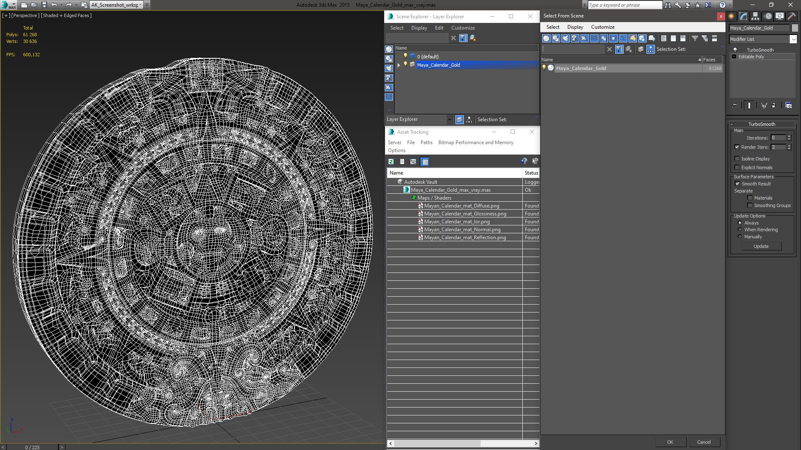Click funnel filter icon in Select From Scene toolbar

coord(695,38)
